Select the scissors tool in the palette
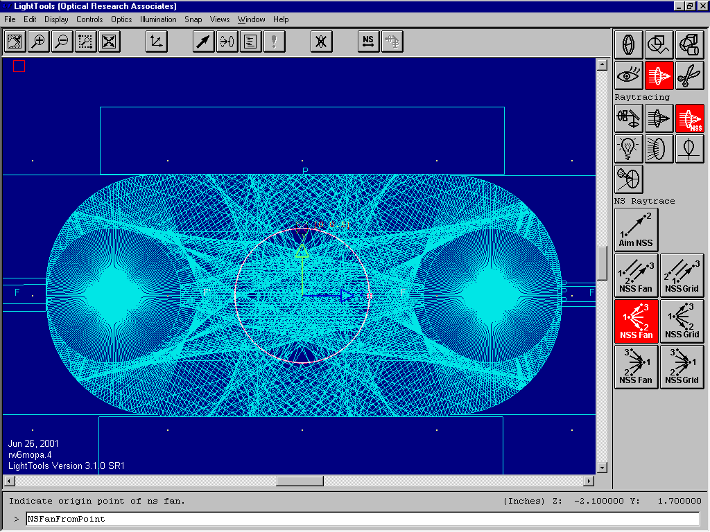Image resolution: width=710 pixels, height=532 pixels. [x=689, y=75]
